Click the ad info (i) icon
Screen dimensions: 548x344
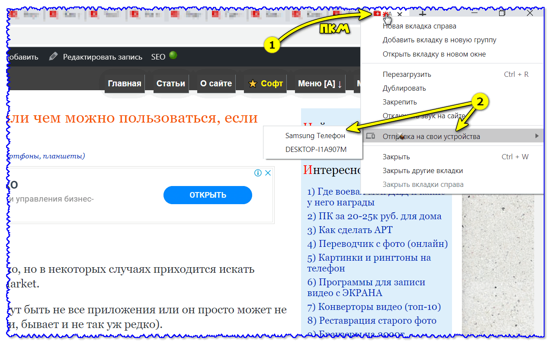coord(258,173)
